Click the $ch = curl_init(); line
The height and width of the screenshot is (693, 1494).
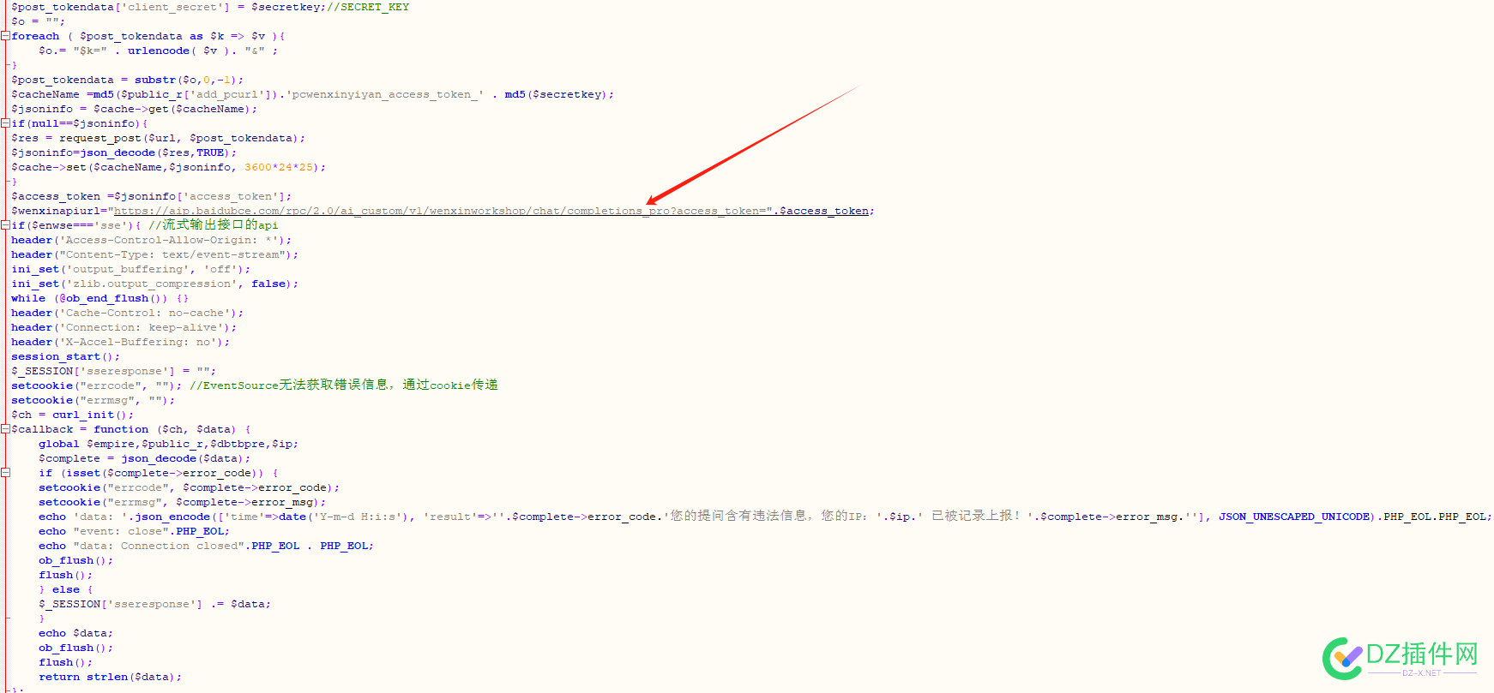pos(72,415)
